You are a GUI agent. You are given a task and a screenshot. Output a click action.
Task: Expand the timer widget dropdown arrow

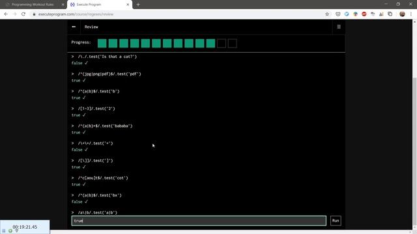pyautogui.click(x=17, y=231)
